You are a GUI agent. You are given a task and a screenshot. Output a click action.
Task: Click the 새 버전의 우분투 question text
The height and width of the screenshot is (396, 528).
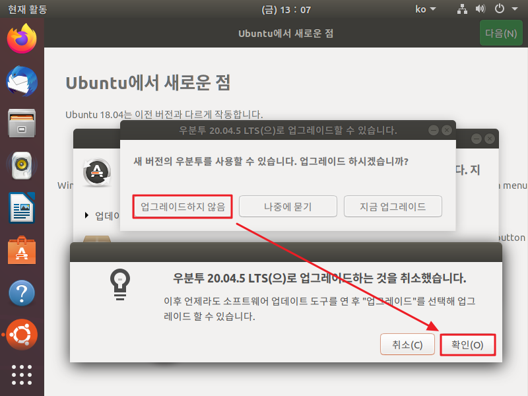(271, 161)
